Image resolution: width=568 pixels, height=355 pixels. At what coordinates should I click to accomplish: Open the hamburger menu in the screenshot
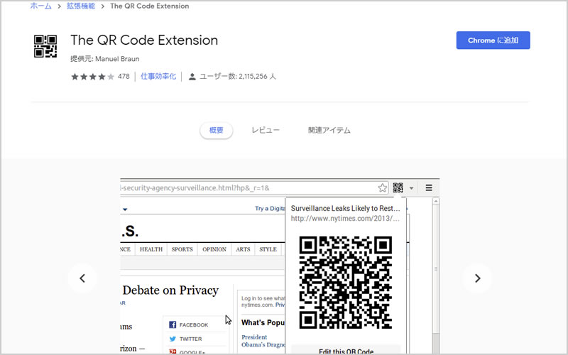pyautogui.click(x=429, y=187)
